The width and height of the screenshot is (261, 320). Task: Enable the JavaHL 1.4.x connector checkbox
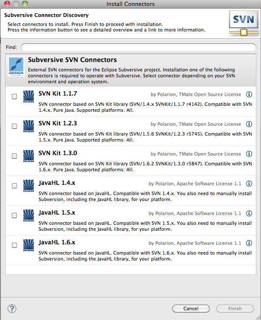[14, 186]
